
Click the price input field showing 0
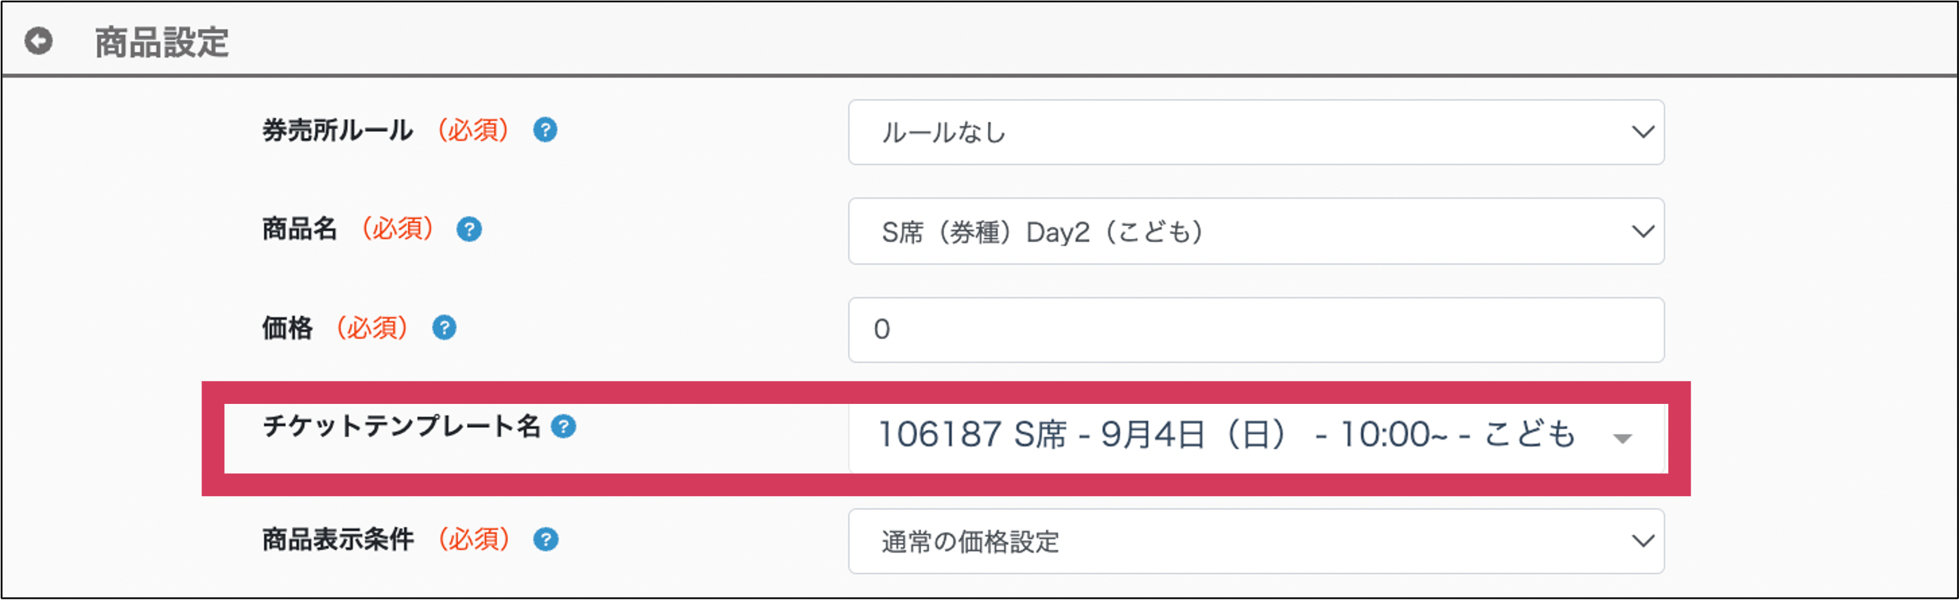click(x=1255, y=330)
